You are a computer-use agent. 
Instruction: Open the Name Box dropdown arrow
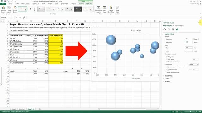[10, 17]
